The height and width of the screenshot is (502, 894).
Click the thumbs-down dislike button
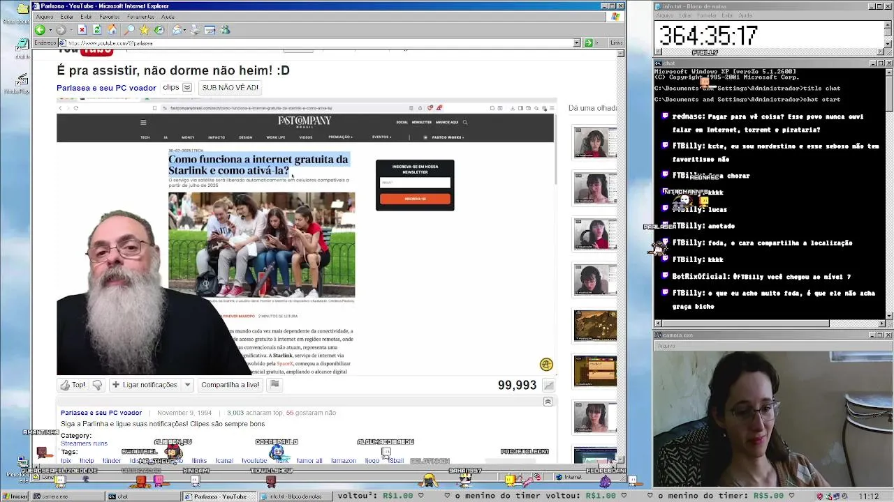[97, 385]
